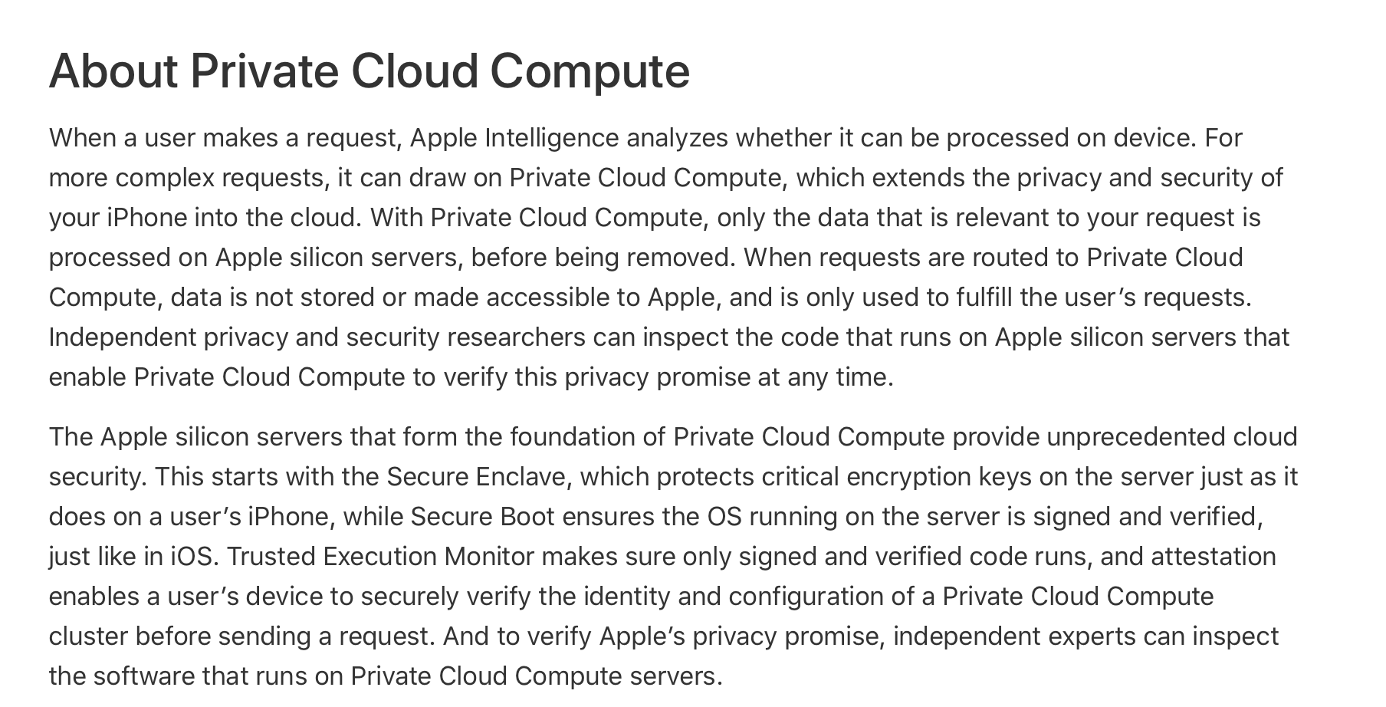Click the word 'complex' in first paragraph

pyautogui.click(x=165, y=178)
